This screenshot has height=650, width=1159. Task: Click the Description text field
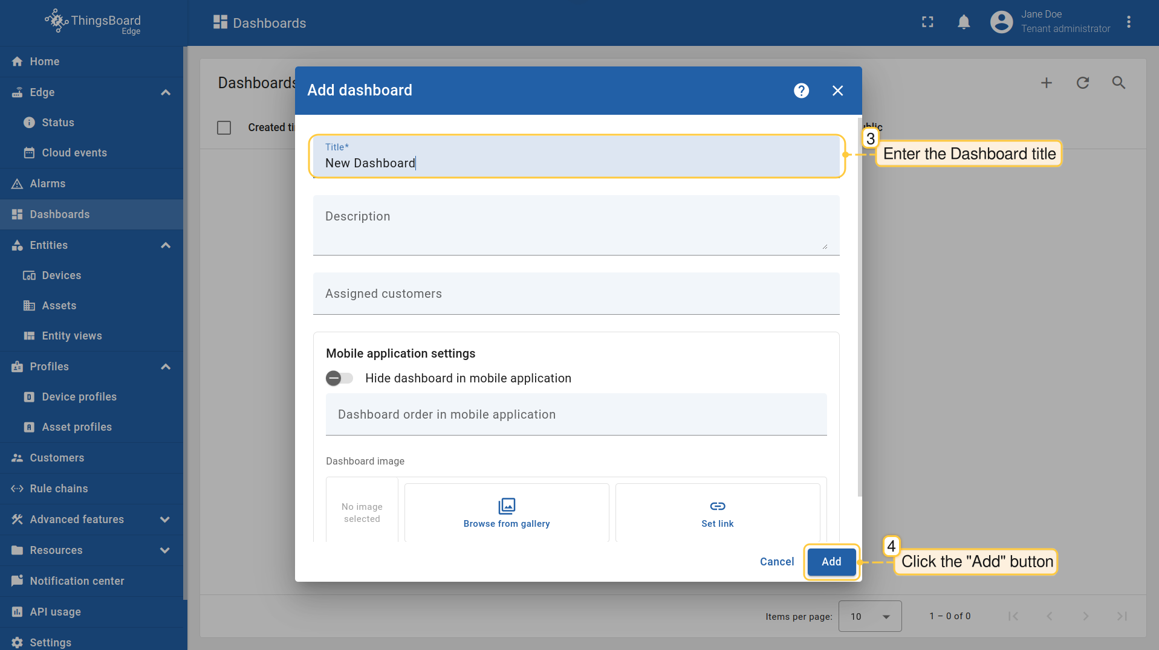pyautogui.click(x=576, y=225)
